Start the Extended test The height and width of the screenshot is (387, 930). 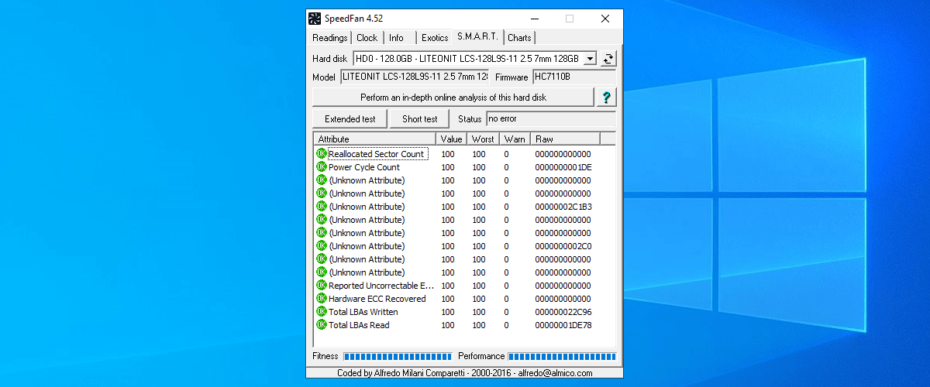pyautogui.click(x=350, y=119)
